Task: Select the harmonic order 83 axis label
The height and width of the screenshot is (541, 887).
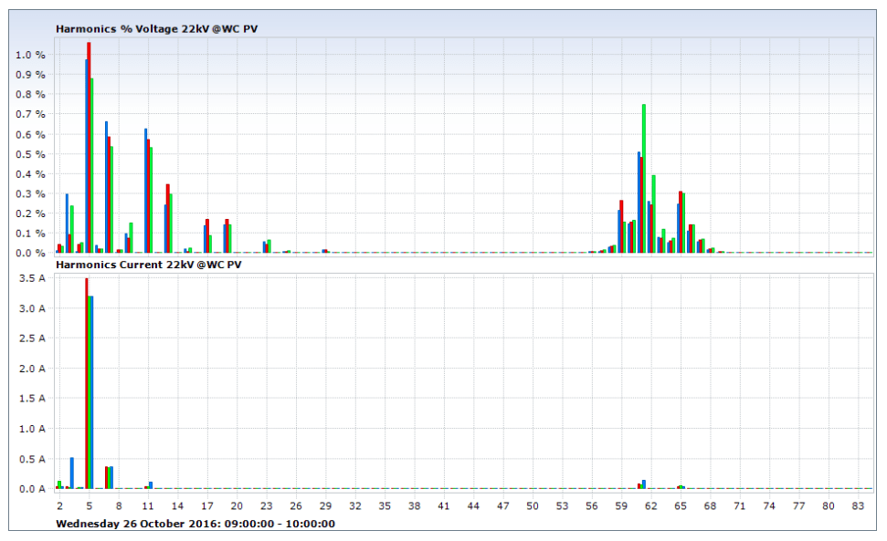Action: tap(858, 505)
